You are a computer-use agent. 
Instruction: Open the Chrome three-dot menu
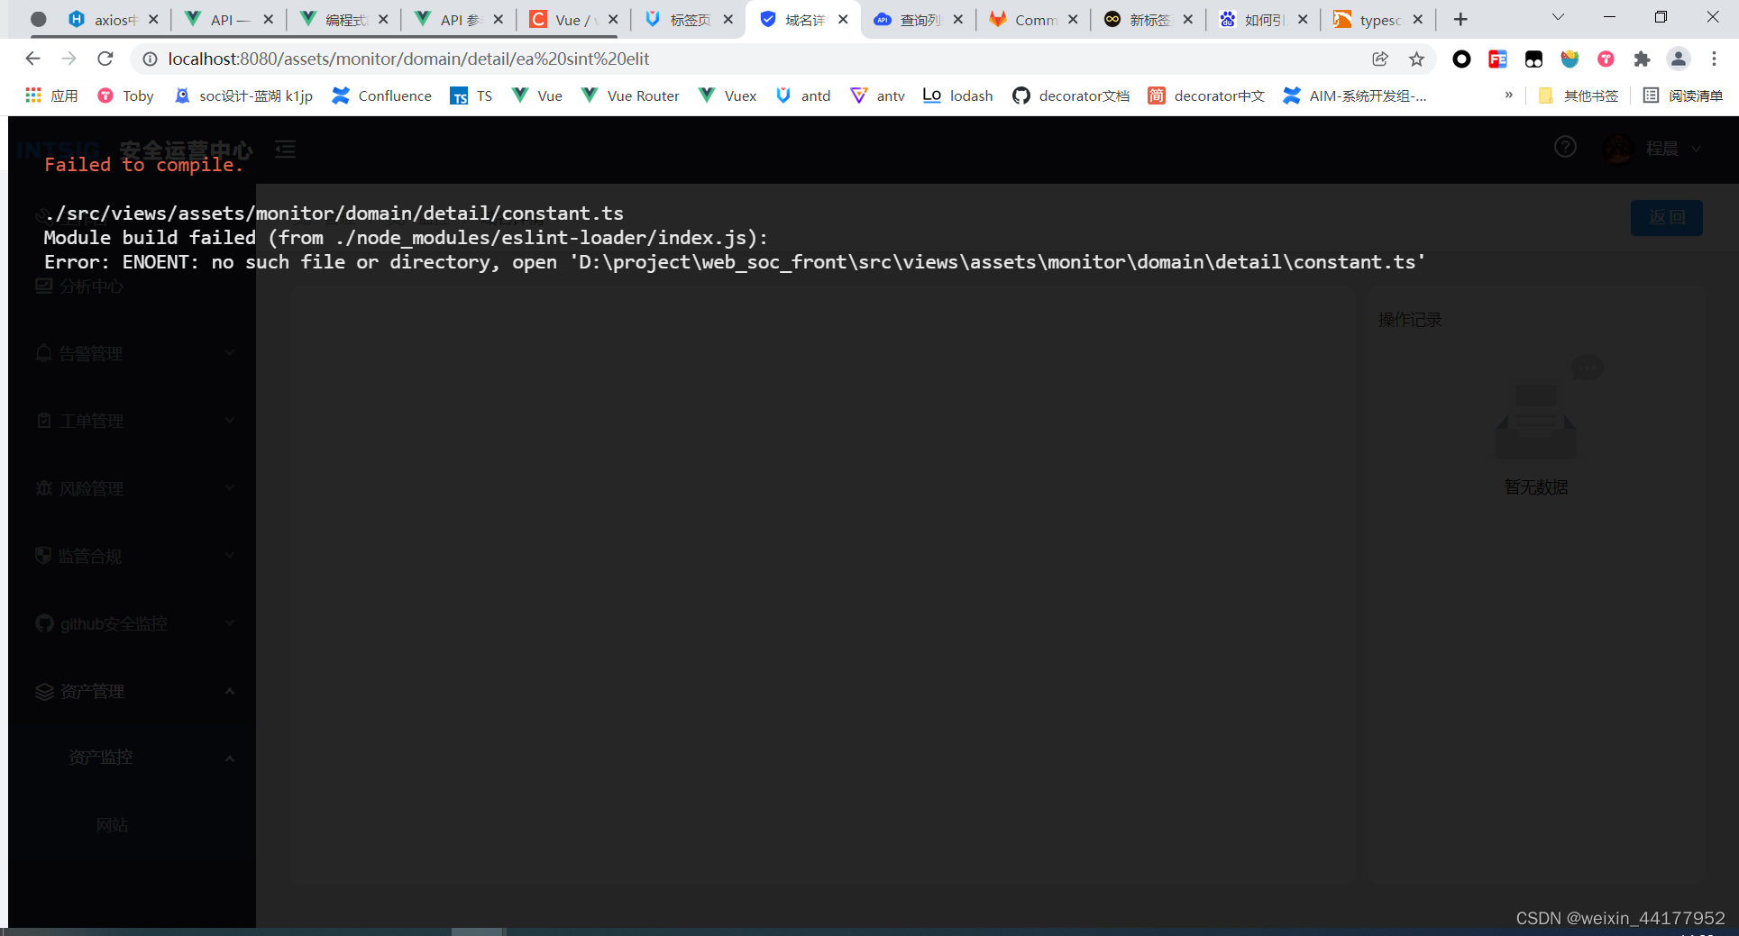(1714, 59)
